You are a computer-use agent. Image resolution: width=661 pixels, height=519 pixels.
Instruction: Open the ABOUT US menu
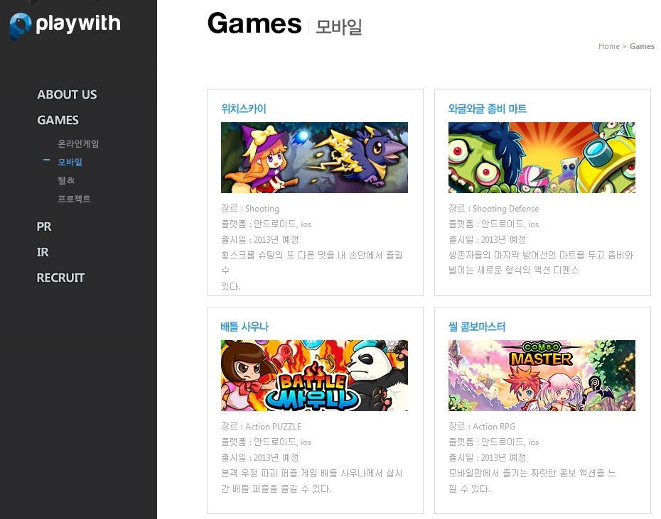pos(67,94)
